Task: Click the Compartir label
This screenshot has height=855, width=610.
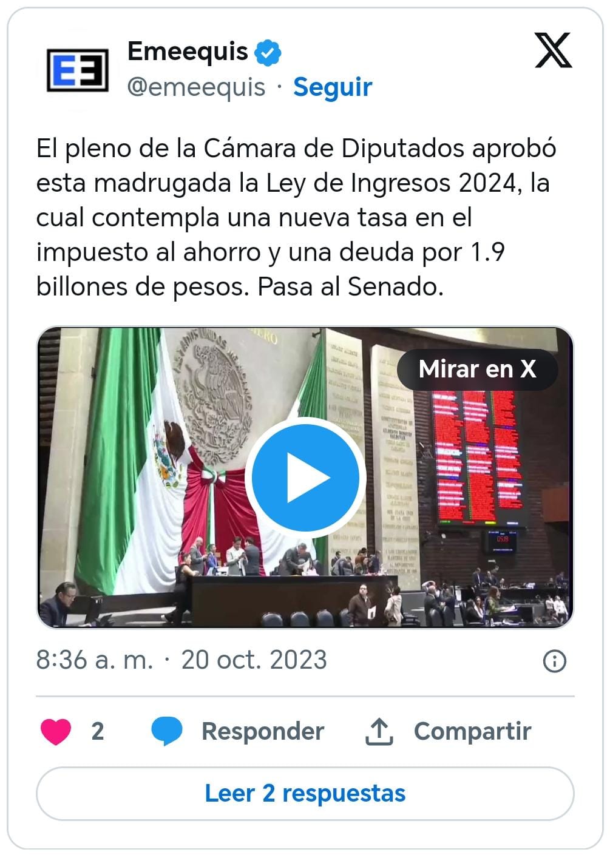Action: tap(472, 731)
